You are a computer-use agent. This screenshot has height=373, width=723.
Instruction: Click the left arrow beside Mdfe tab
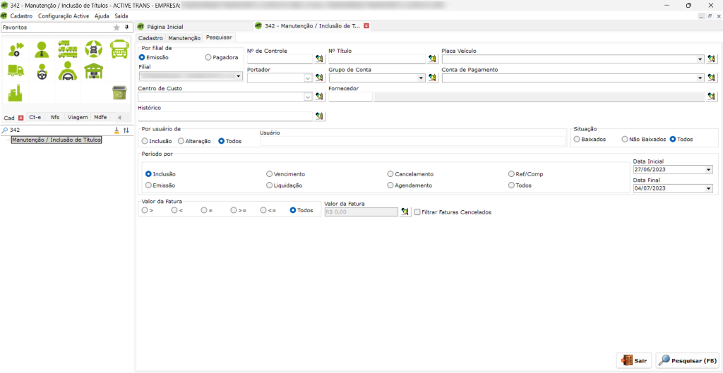tap(119, 118)
